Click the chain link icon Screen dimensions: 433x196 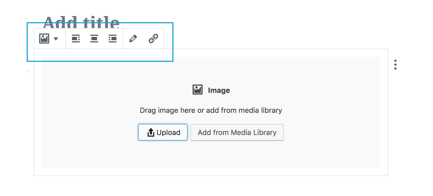153,39
